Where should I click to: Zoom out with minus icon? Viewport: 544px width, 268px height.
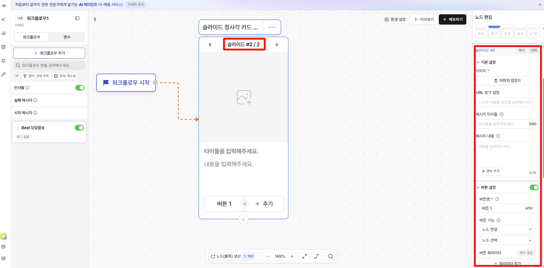click(268, 256)
